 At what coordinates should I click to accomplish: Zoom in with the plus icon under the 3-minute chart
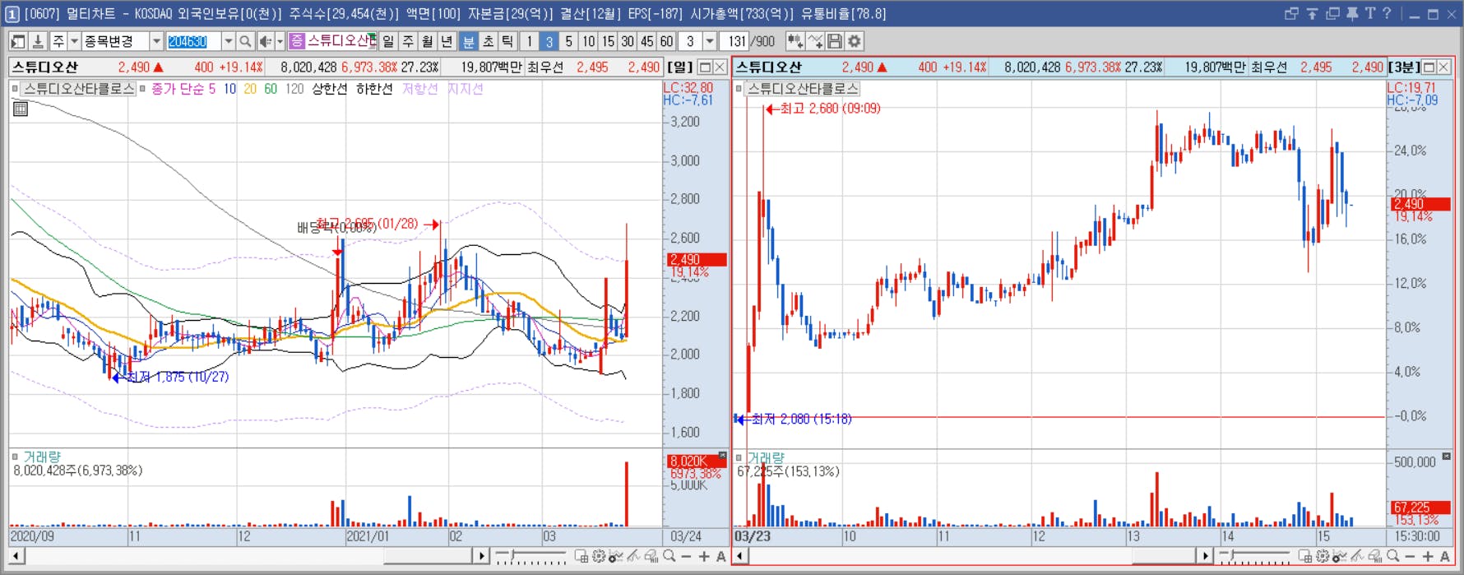(1428, 557)
